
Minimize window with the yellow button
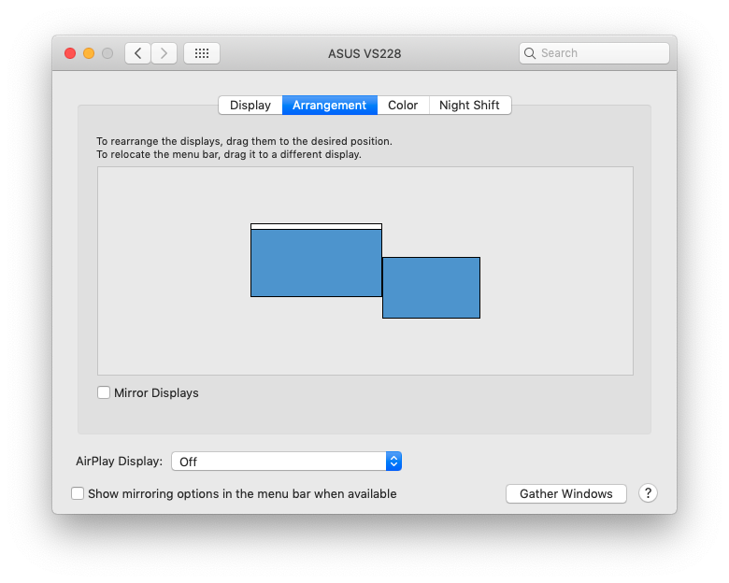coord(89,53)
